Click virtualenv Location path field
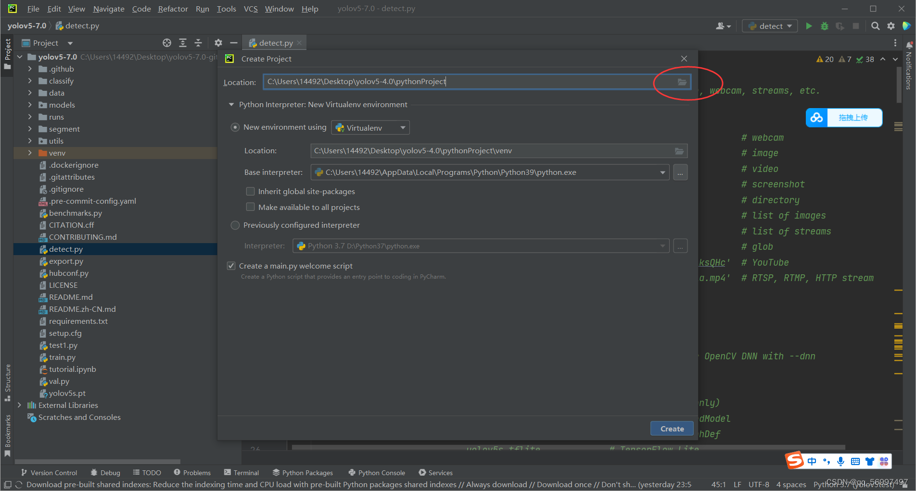Screen dimensions: 916x491 (499, 151)
